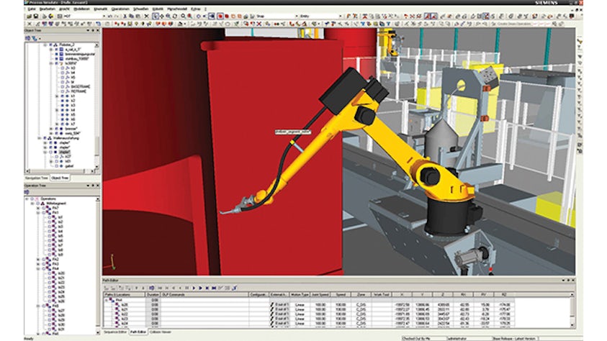Screen dimensions: 607x341
Task: Collapse the Hallenausstattung tree node
Action: click(39, 138)
